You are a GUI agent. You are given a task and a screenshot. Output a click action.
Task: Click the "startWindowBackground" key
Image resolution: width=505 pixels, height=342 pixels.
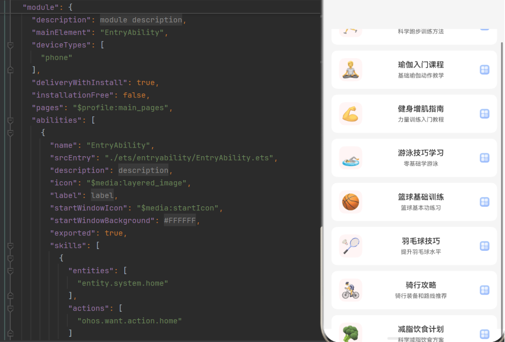tap(102, 221)
